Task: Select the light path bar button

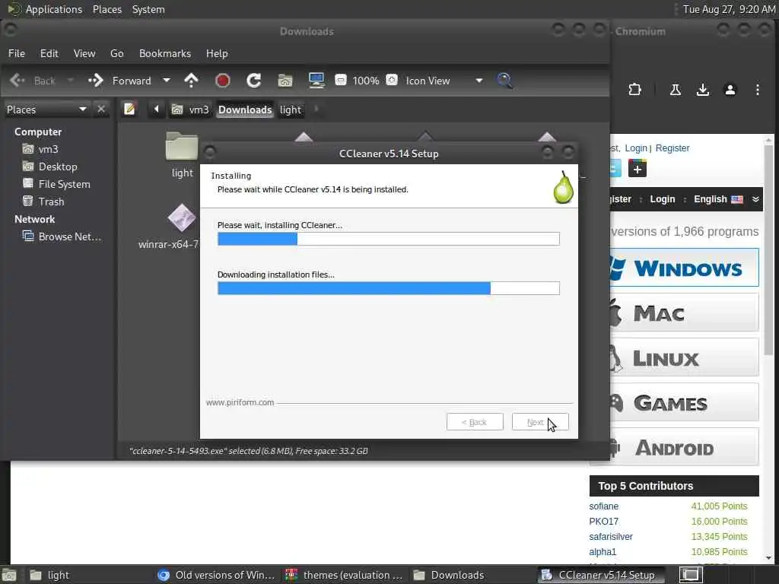Action: [x=290, y=109]
